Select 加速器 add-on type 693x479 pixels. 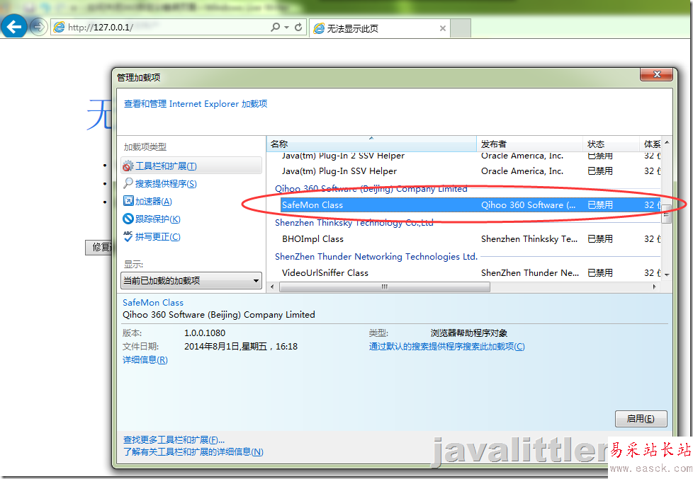153,202
